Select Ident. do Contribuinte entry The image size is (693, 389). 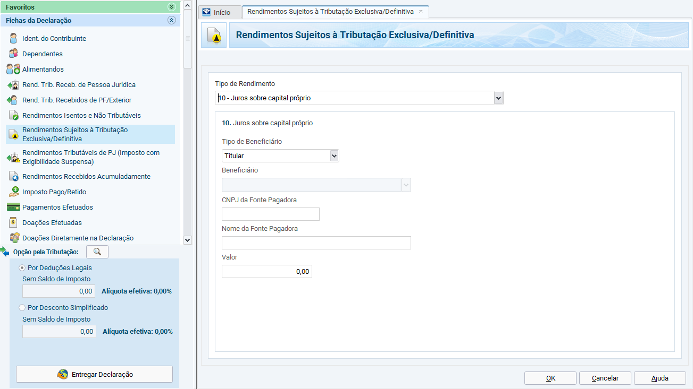click(x=54, y=38)
